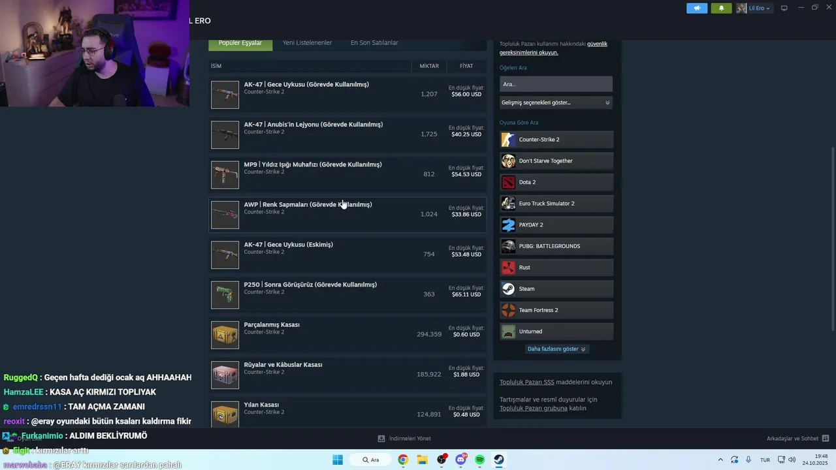
Task: Click microphone icon in system tray
Action: 748,460
